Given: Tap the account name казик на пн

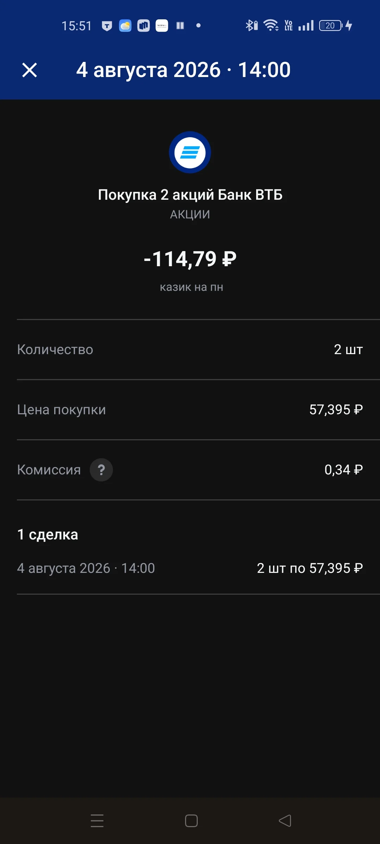Looking at the screenshot, I should (x=191, y=287).
